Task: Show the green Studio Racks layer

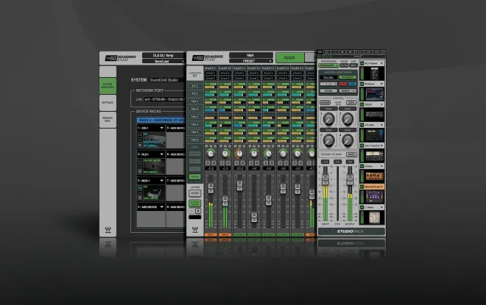Action: click(x=194, y=204)
